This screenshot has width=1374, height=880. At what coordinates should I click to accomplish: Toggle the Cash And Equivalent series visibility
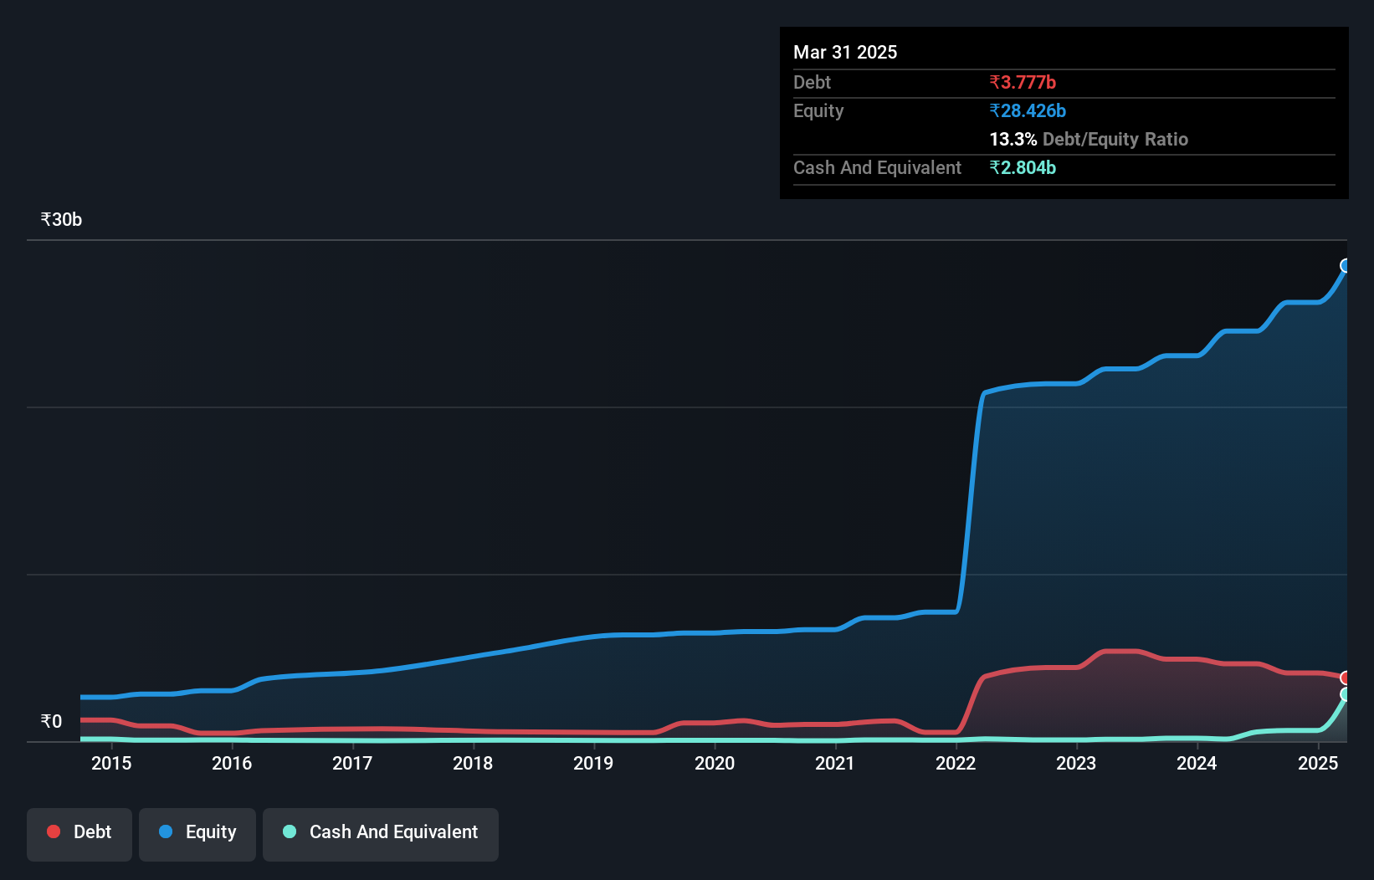380,832
